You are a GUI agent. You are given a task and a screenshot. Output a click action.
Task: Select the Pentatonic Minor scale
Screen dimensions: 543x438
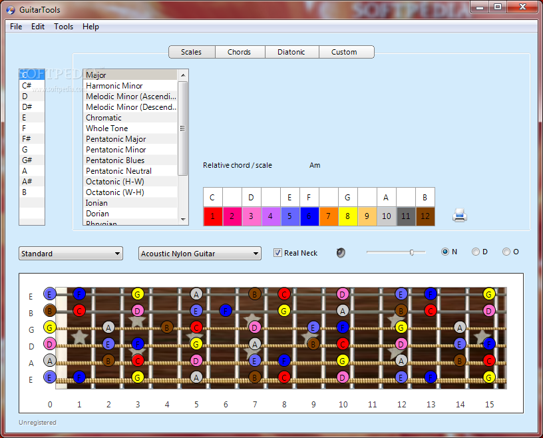[x=130, y=150]
